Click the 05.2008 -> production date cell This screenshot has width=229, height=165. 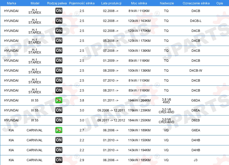tap(111, 41)
